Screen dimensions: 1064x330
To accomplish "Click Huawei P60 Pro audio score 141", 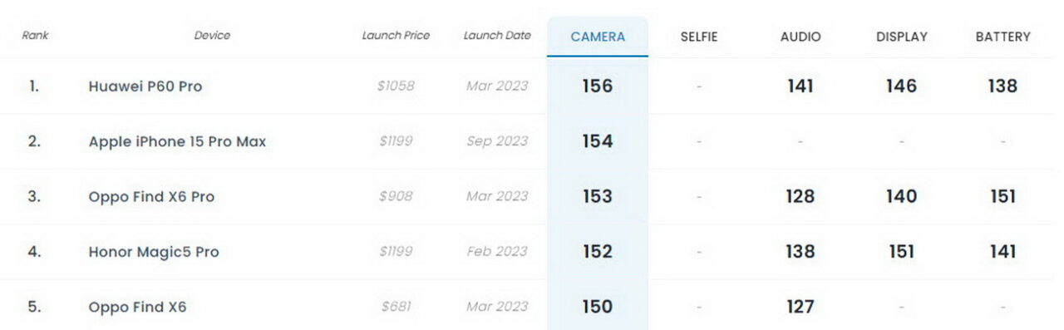I will (x=800, y=86).
